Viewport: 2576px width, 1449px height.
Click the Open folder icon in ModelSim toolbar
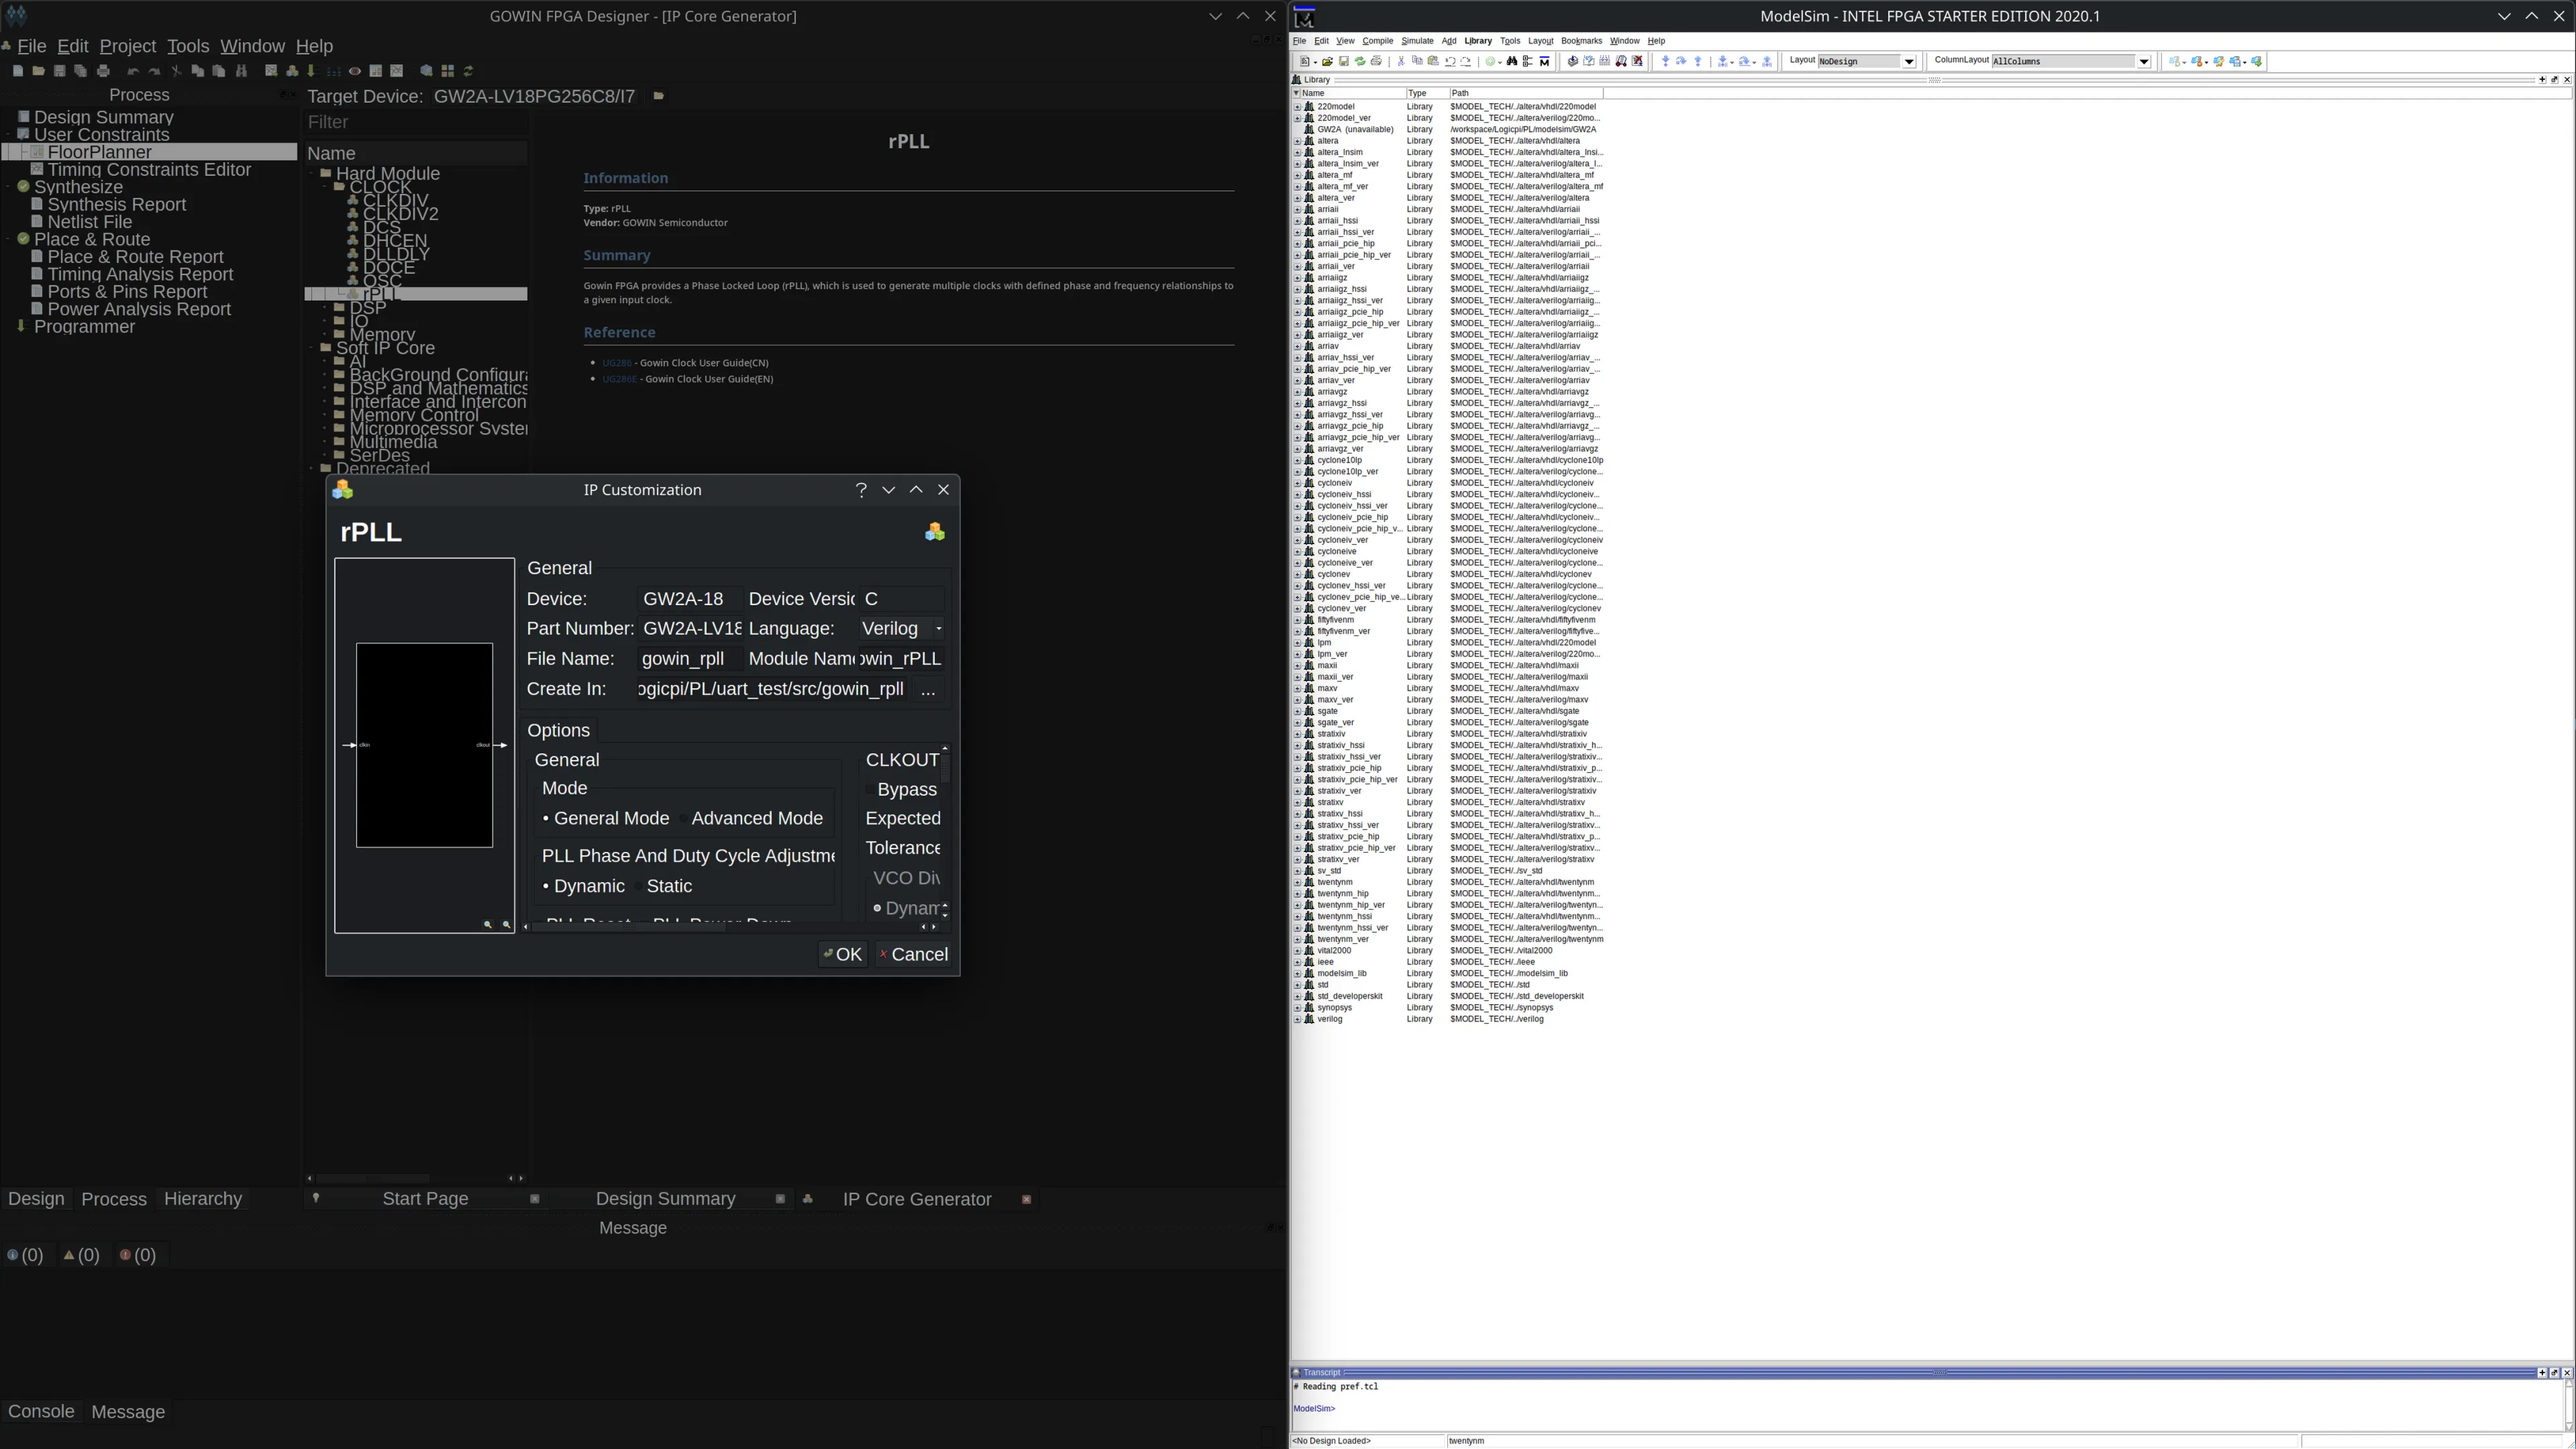(1327, 61)
